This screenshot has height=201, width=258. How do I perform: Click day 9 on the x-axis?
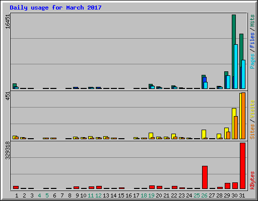pos(77,195)
